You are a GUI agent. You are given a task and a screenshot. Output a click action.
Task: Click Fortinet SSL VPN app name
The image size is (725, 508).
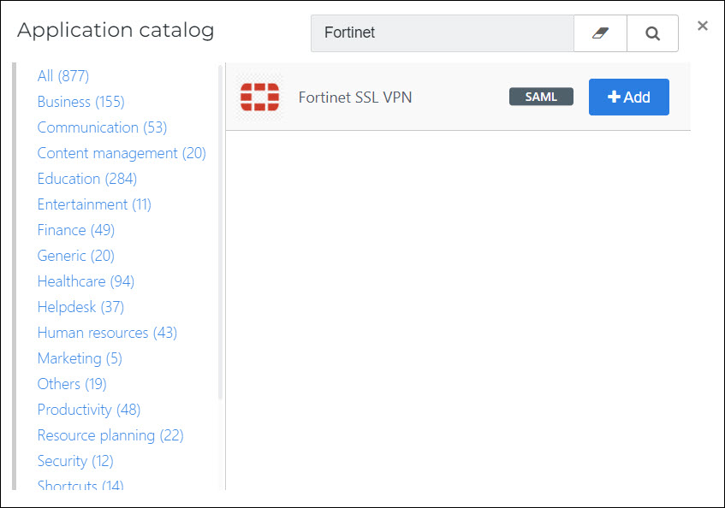point(355,97)
